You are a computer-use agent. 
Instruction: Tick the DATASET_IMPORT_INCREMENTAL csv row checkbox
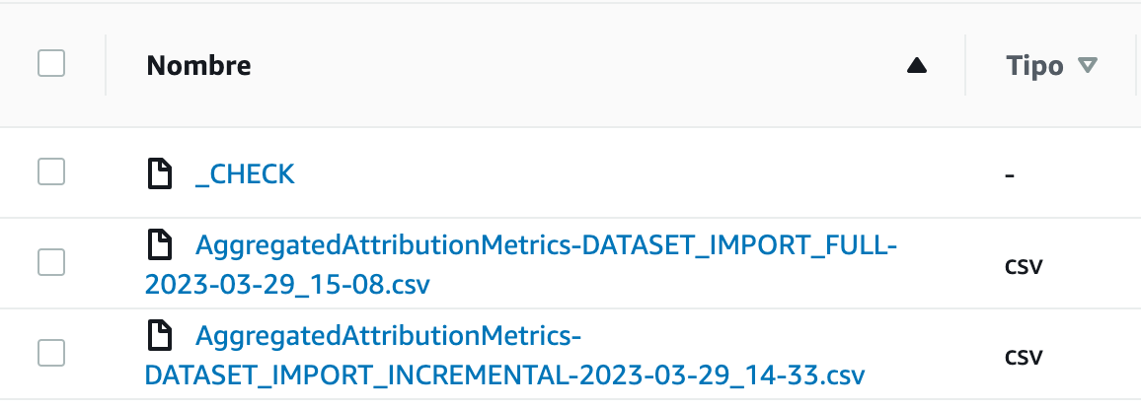(x=51, y=352)
